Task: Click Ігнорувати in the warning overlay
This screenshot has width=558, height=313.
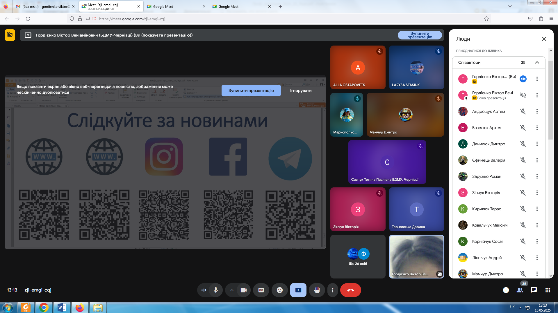Action: 301,91
